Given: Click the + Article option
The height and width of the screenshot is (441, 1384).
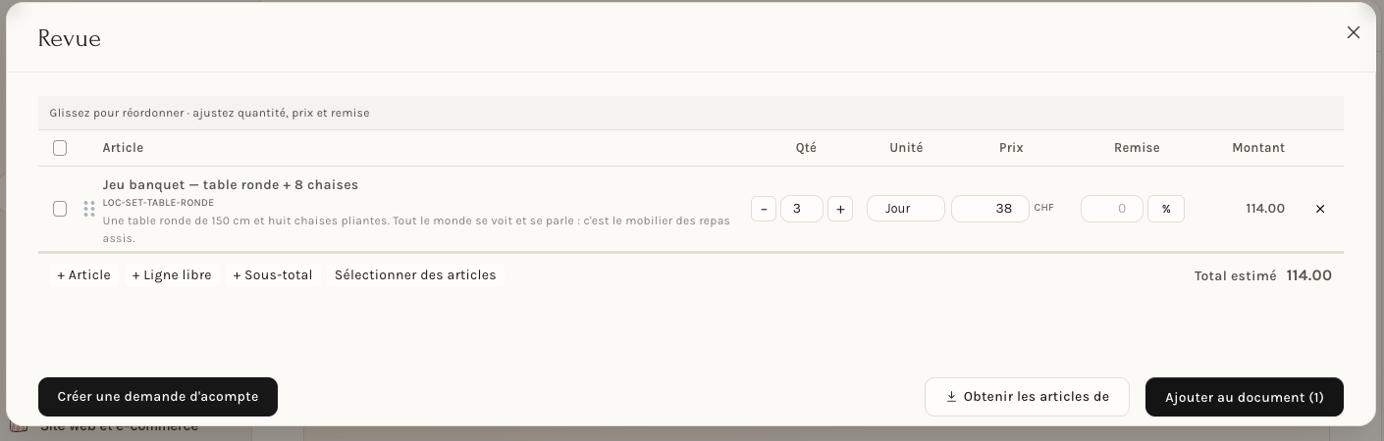Looking at the screenshot, I should pos(84,275).
